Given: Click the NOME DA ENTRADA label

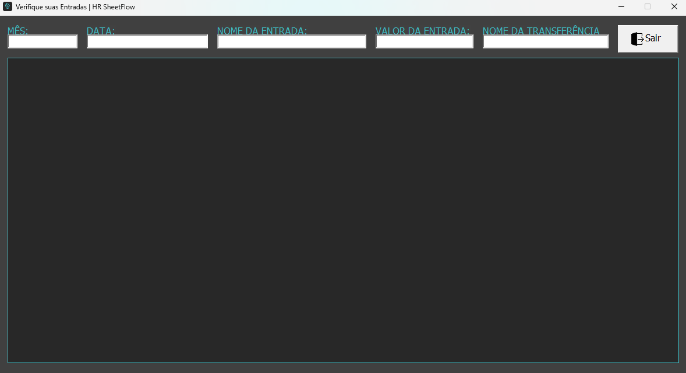Looking at the screenshot, I should coord(262,31).
